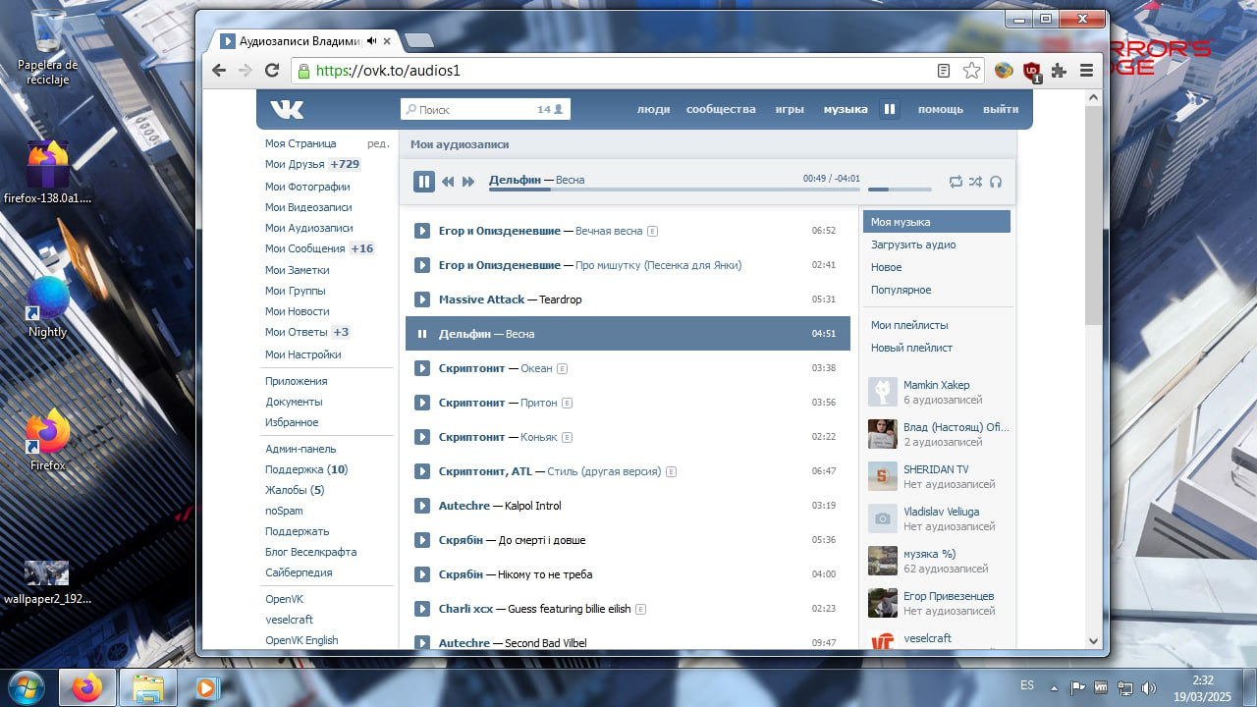1257x707 pixels.
Task: Log out via the выйти link
Action: click(1001, 109)
